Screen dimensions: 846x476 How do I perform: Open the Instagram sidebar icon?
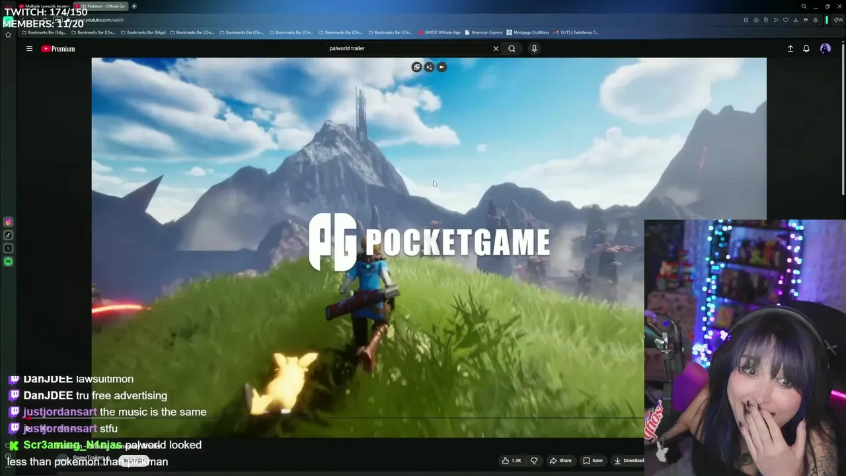coord(8,222)
